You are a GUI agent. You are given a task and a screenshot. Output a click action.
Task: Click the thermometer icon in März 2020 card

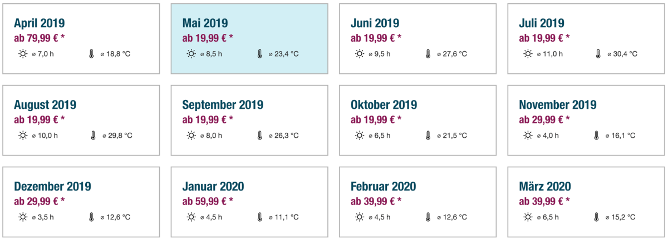coord(597,217)
